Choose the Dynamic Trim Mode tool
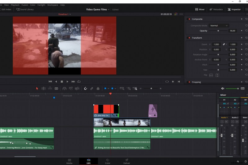The image size is (248, 165). pos(50,89)
